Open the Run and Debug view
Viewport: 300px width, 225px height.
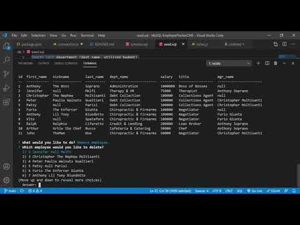click(7, 88)
